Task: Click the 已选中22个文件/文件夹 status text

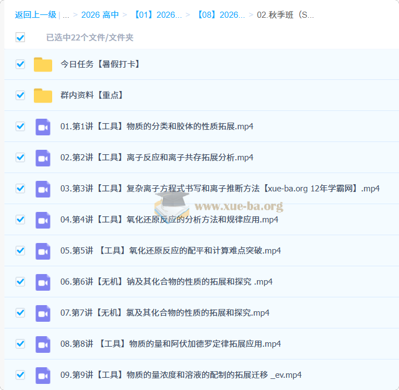Action: click(x=89, y=37)
